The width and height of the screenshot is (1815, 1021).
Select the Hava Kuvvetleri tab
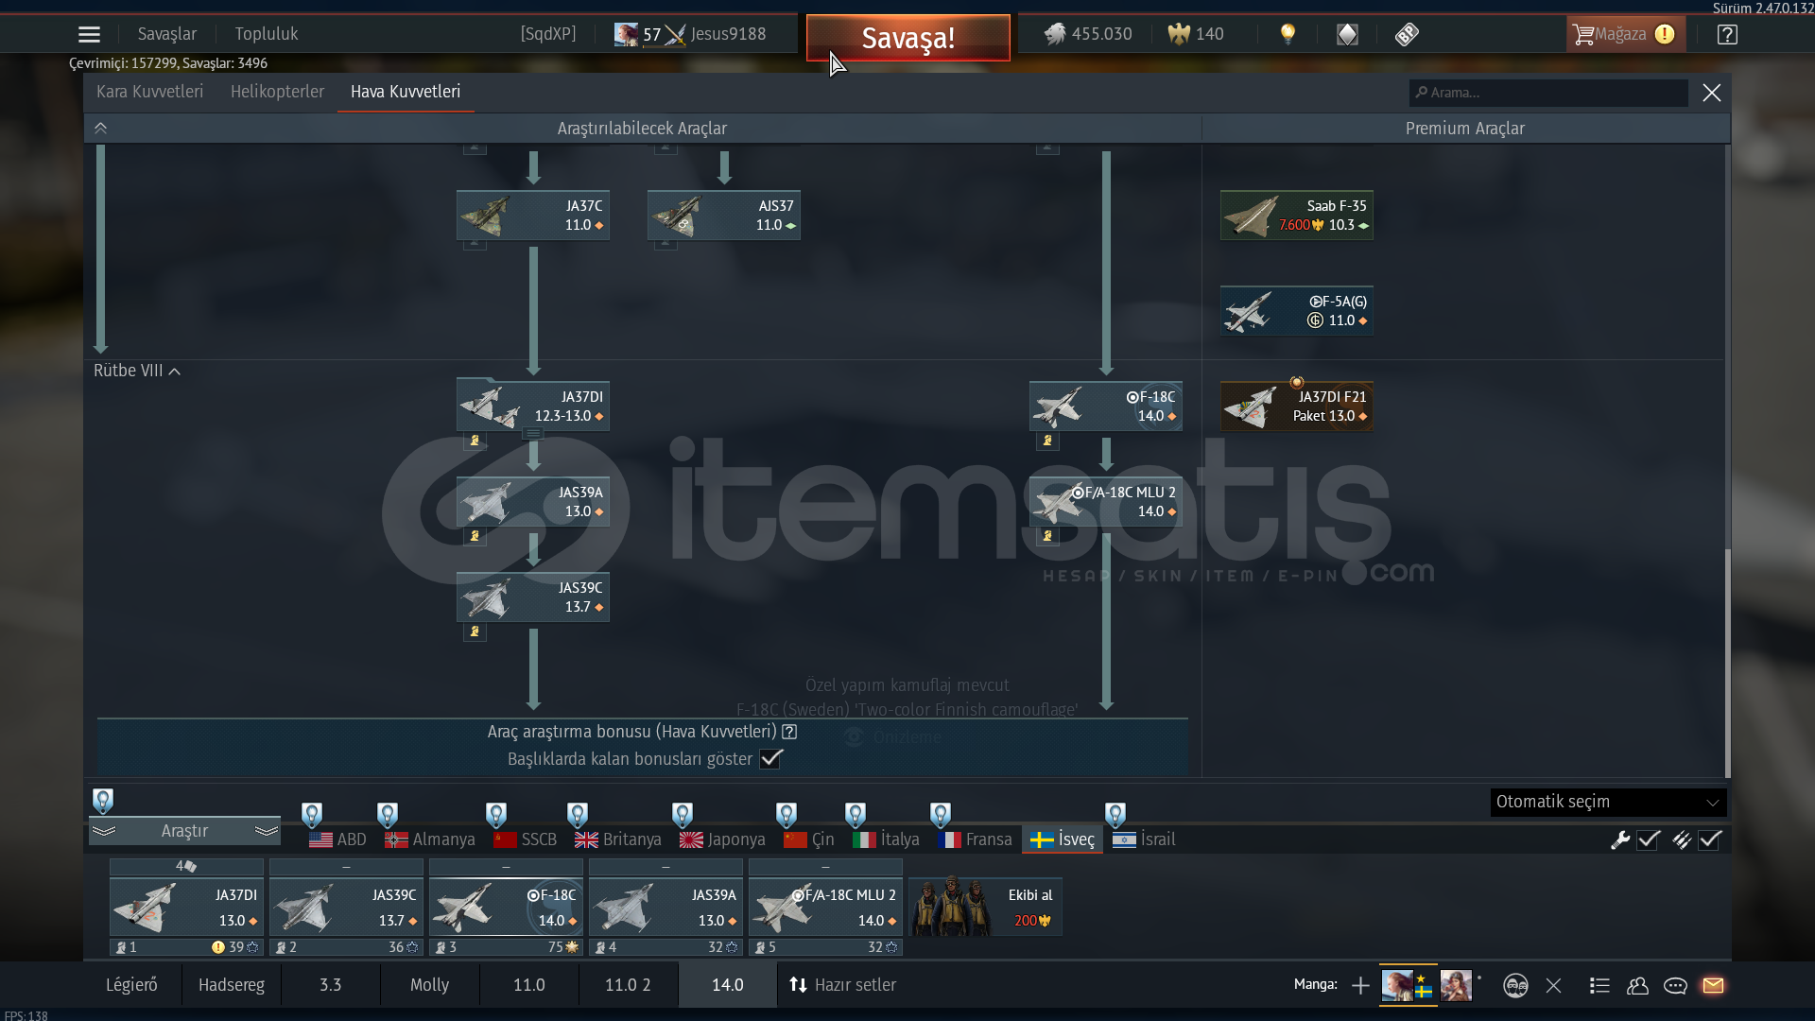(x=406, y=92)
